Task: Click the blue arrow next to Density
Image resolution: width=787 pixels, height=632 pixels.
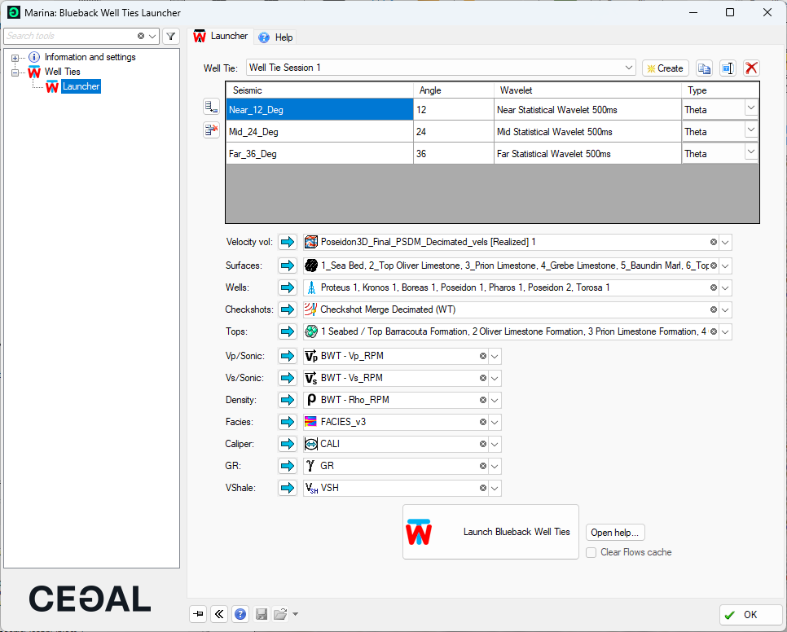Action: click(288, 400)
